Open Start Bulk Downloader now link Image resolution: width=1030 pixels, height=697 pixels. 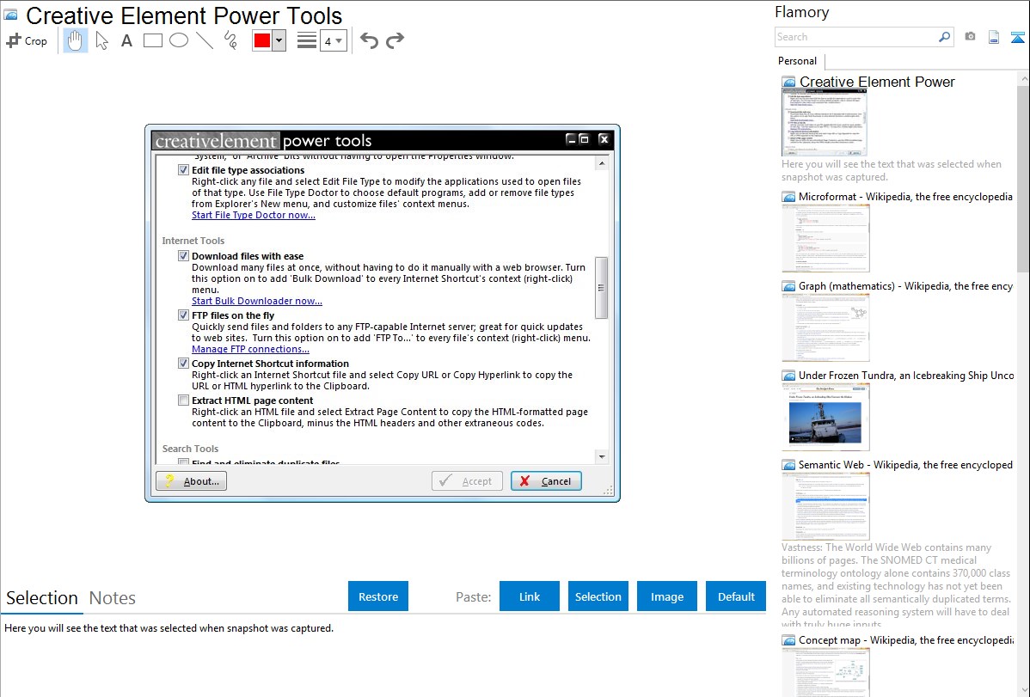pyautogui.click(x=257, y=301)
